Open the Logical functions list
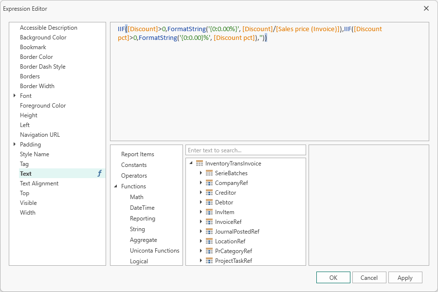Screen dimensions: 438x292 tap(139, 261)
